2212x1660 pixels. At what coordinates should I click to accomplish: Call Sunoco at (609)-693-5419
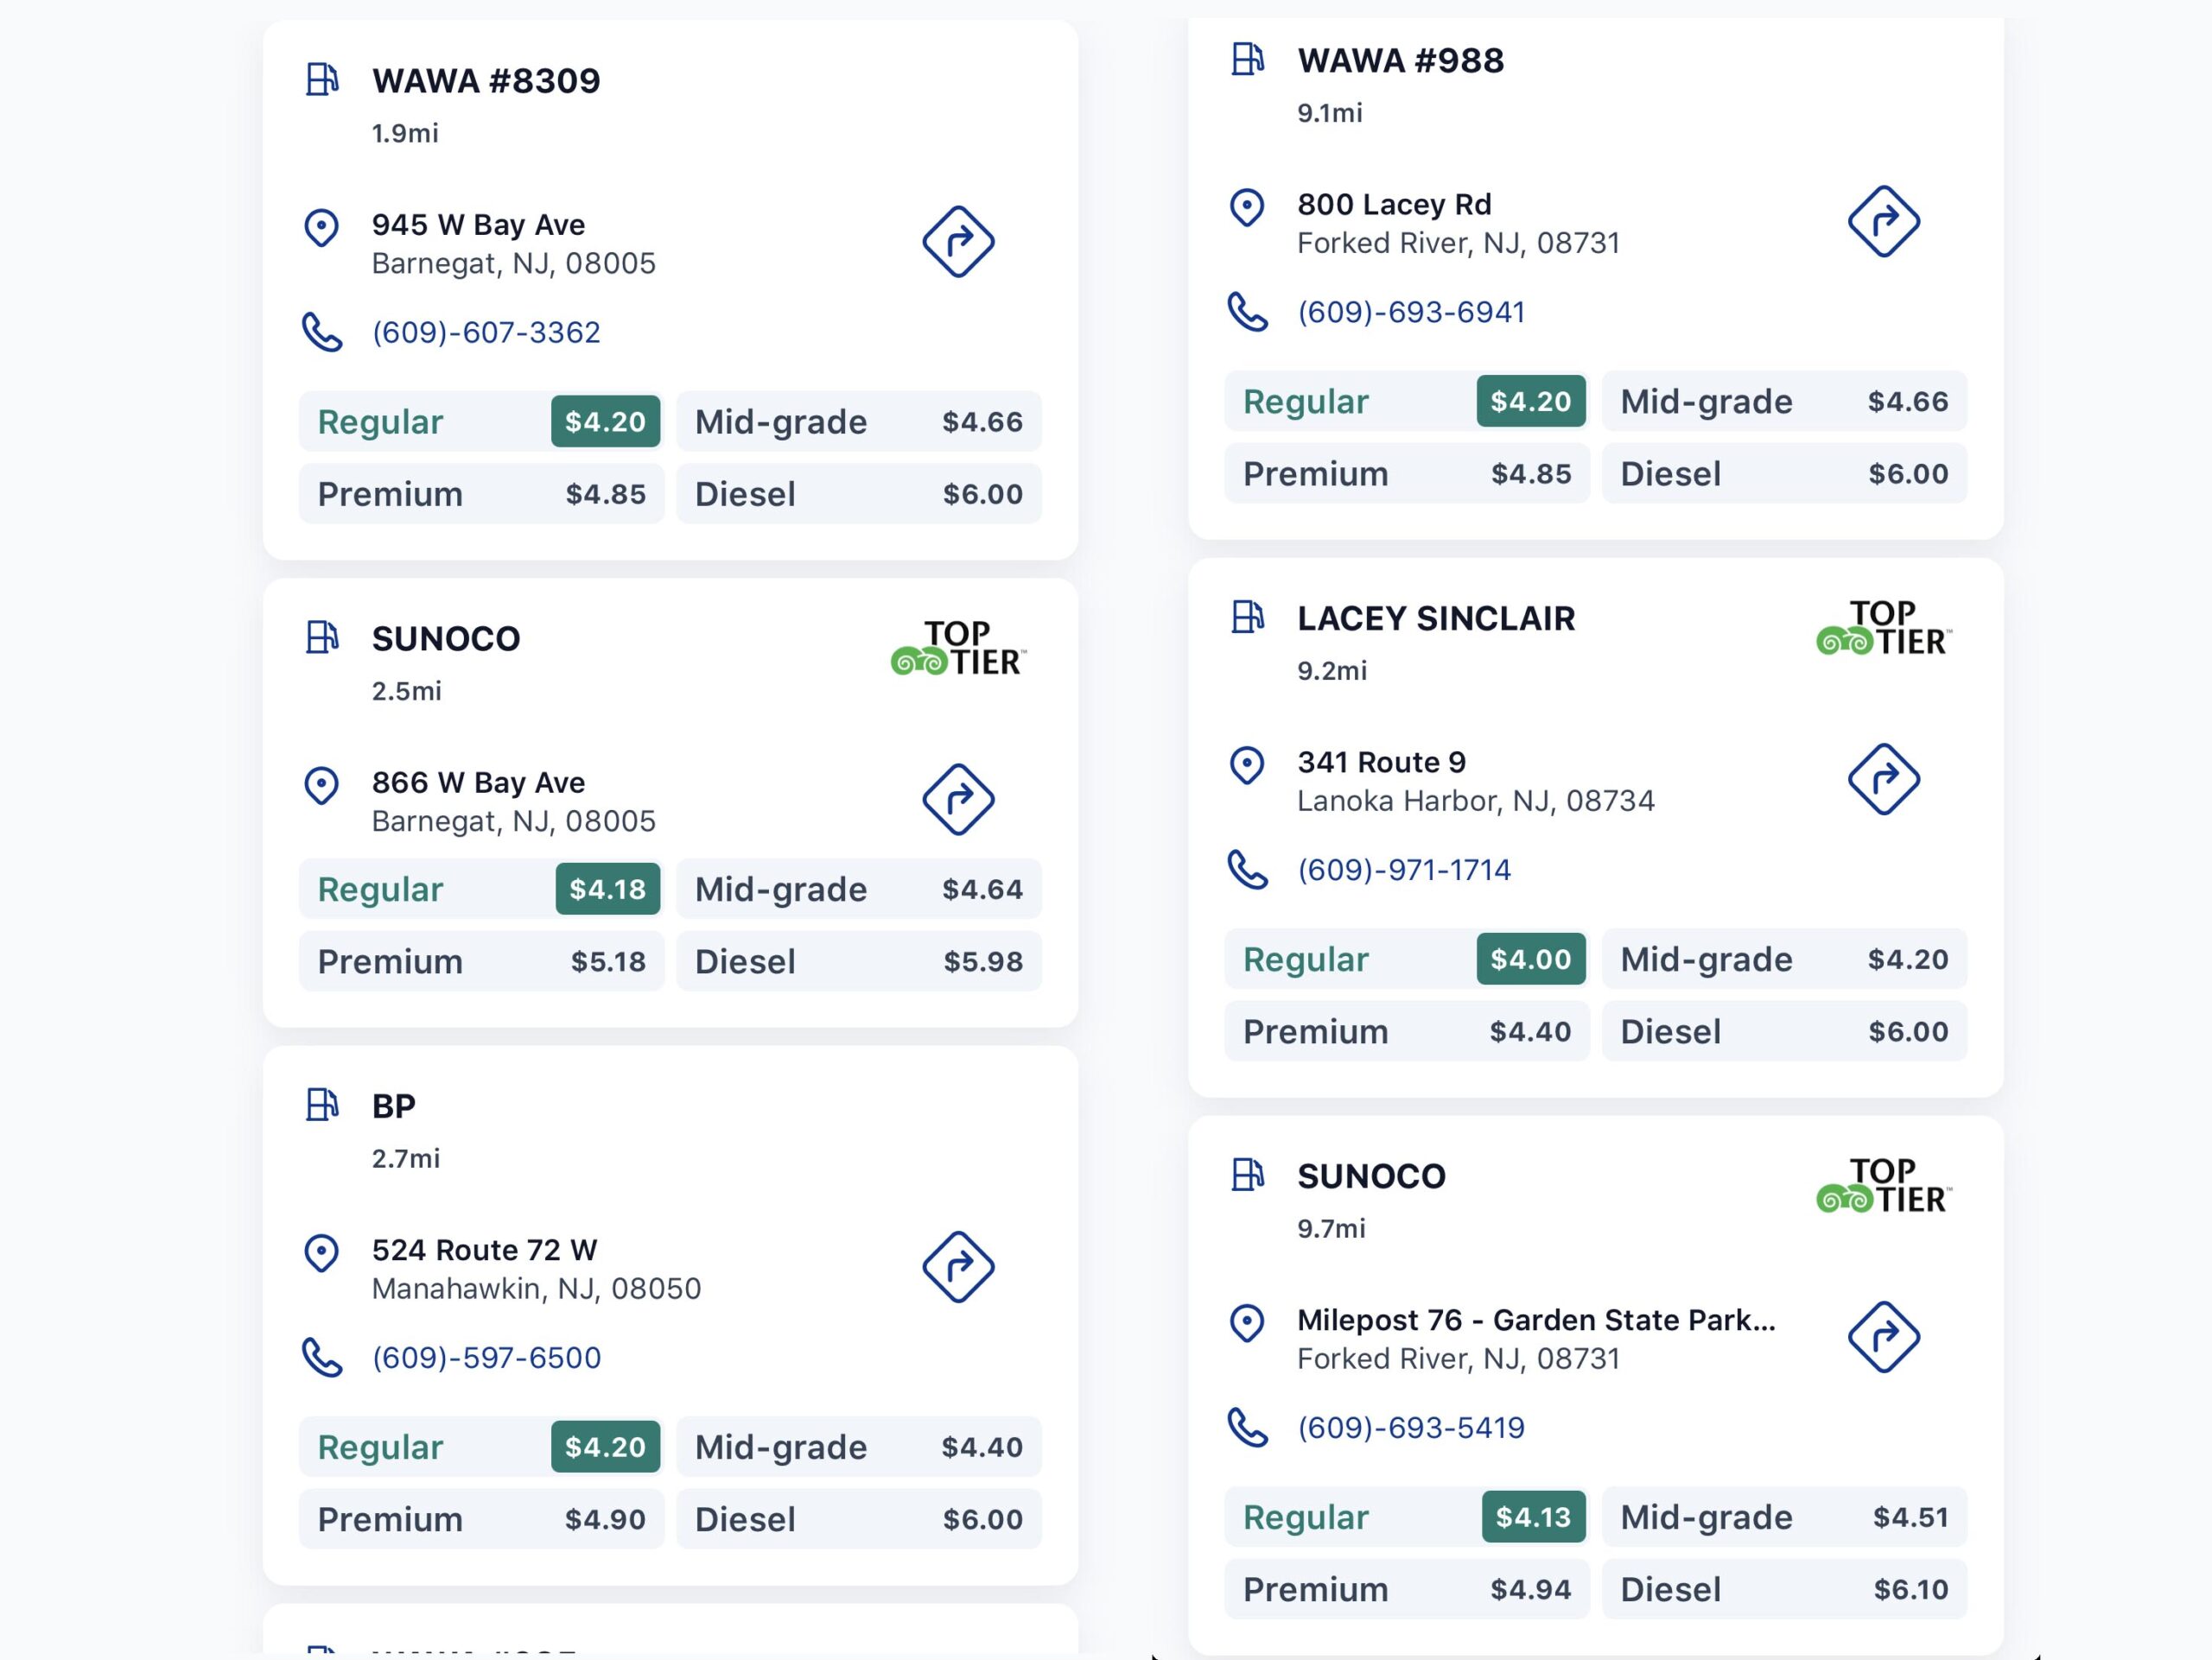pos(1411,1429)
